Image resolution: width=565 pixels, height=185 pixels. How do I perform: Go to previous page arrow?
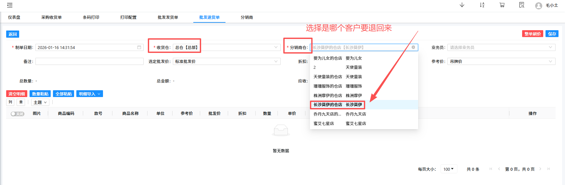(499, 169)
